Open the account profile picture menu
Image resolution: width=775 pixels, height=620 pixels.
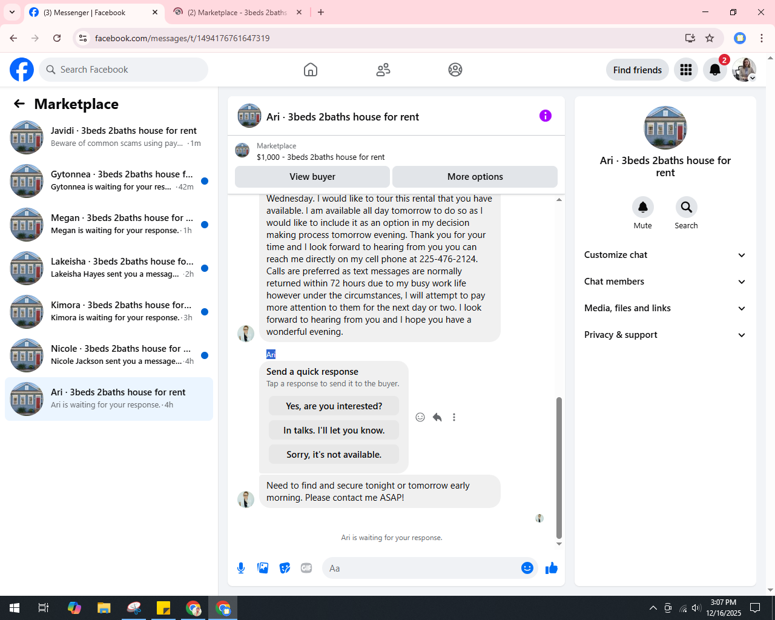point(744,70)
